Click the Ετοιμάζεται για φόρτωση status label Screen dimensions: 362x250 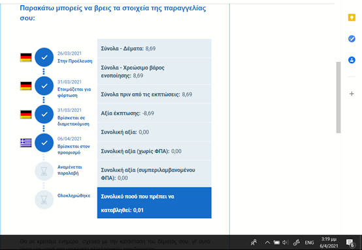[x=74, y=92]
